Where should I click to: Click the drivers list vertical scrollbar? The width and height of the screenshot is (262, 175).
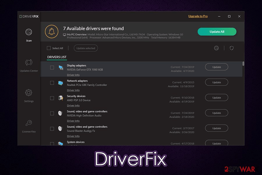pos(243,64)
